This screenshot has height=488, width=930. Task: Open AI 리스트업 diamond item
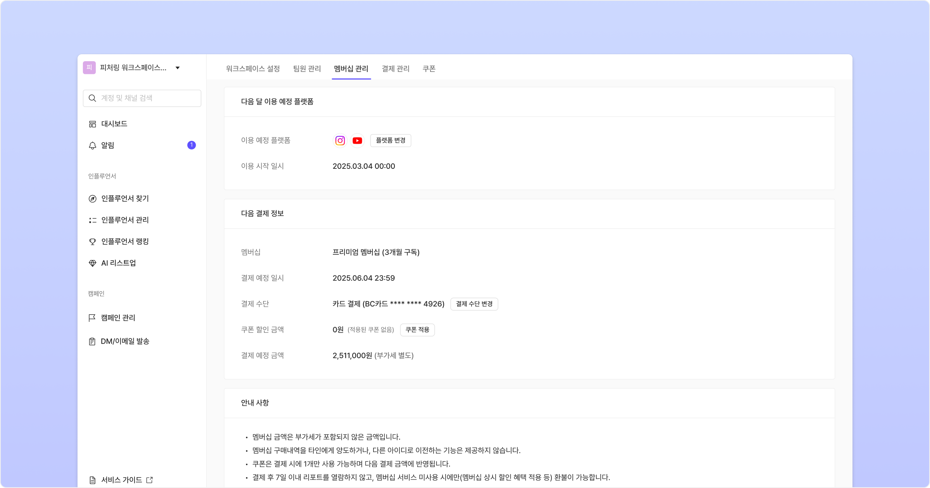(118, 263)
